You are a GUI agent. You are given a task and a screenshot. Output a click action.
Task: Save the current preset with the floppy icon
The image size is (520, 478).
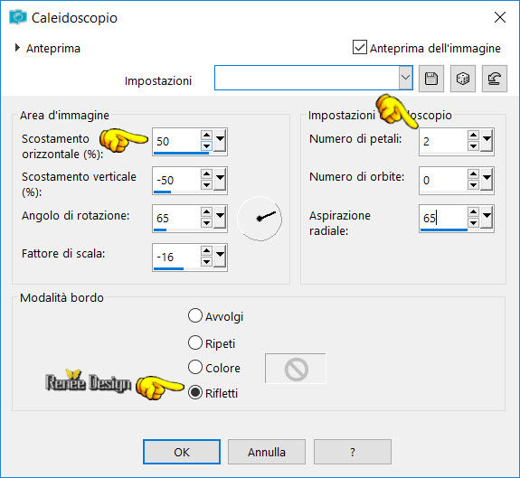tap(431, 79)
